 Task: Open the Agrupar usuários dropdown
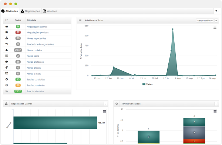[x=205, y=20]
